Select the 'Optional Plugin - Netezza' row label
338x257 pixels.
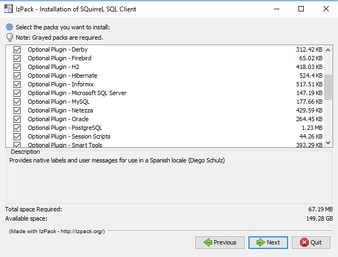[60, 111]
